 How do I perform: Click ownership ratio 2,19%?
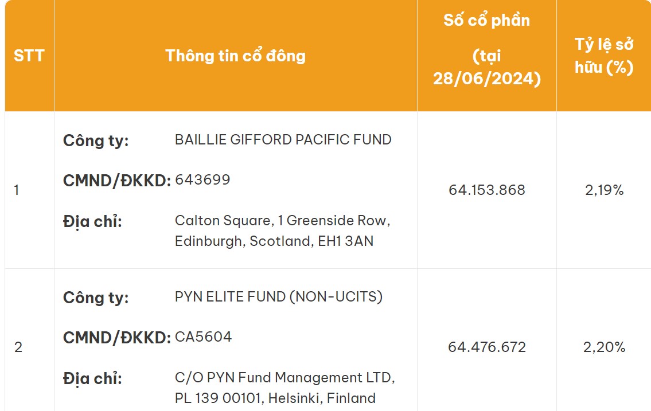tap(605, 190)
